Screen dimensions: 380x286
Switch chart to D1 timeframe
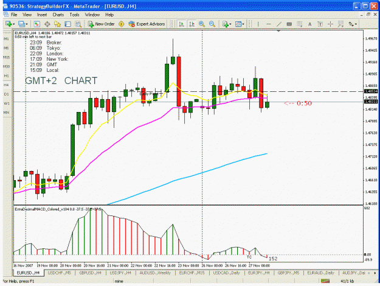pyautogui.click(x=6, y=94)
